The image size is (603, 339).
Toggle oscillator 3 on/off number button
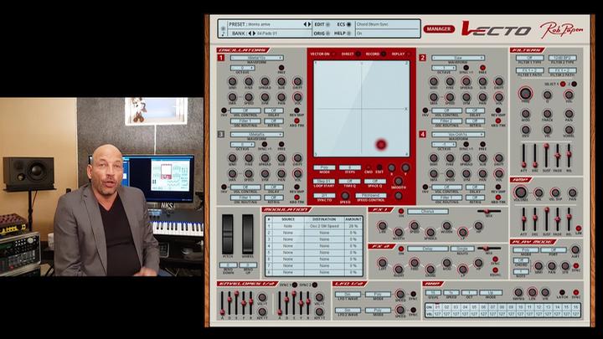221,134
